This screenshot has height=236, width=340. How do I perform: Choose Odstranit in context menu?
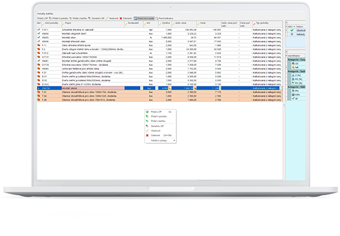tap(160, 135)
